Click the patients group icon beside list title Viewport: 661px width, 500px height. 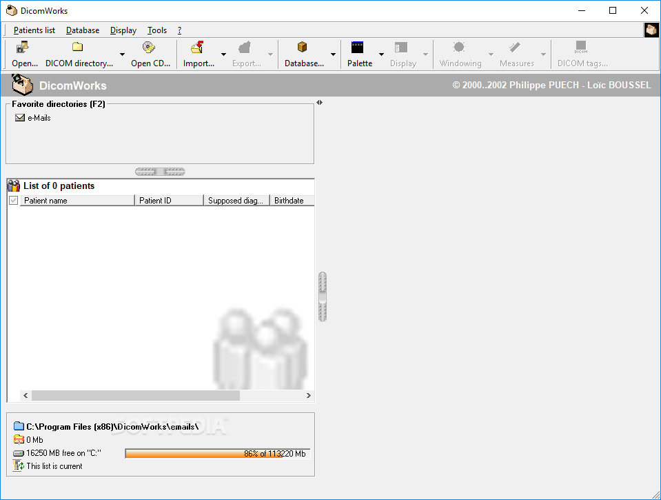pos(14,186)
